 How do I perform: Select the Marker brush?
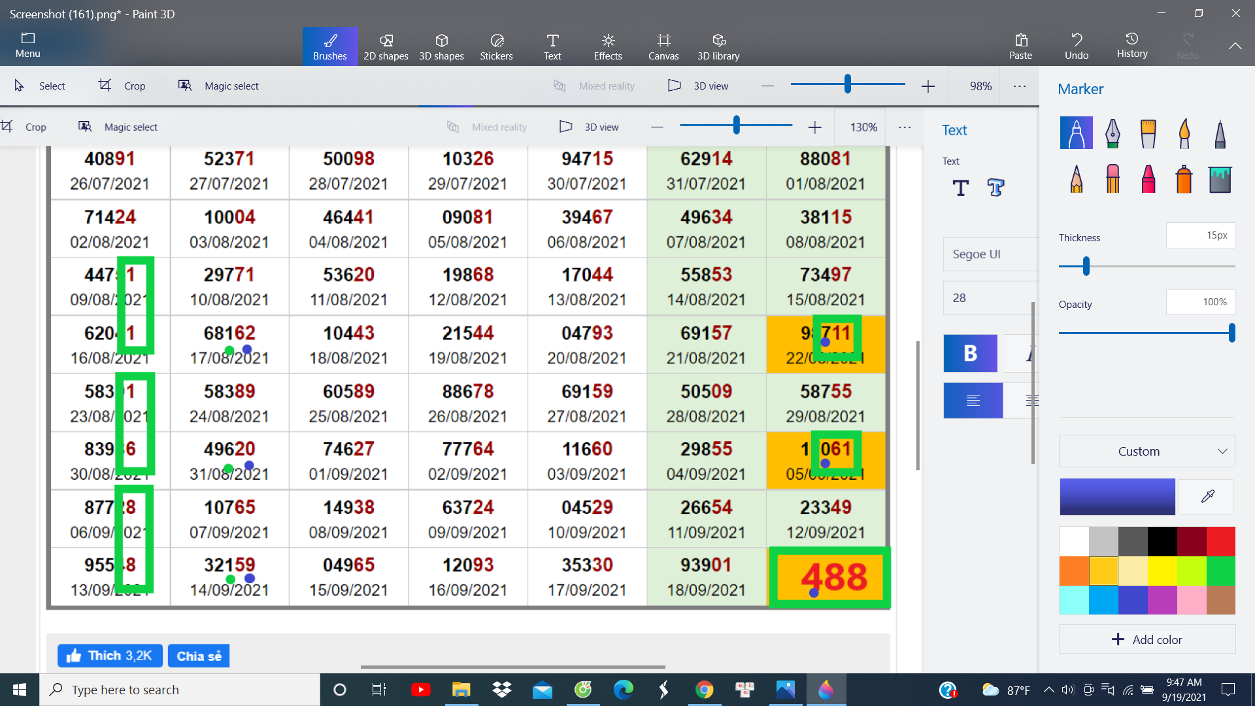(x=1076, y=133)
